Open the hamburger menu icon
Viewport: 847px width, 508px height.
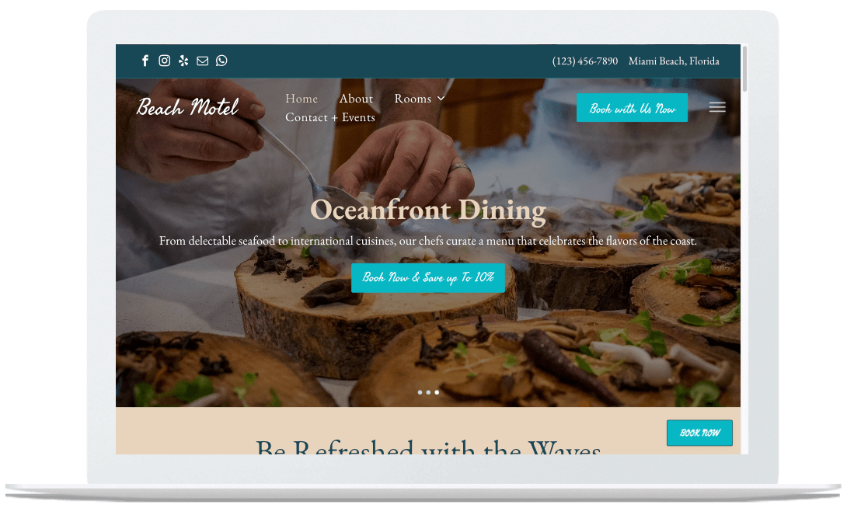tap(716, 107)
